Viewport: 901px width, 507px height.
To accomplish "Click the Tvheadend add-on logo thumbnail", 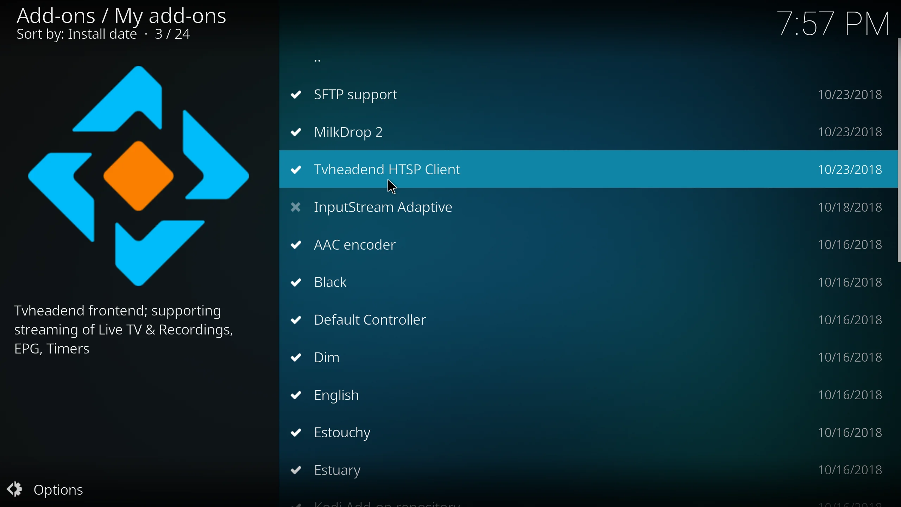I will 139,176.
